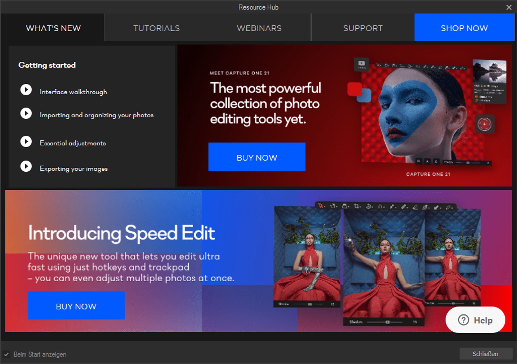Switch to the What's New tab
This screenshot has width=517, height=364.
pyautogui.click(x=53, y=28)
